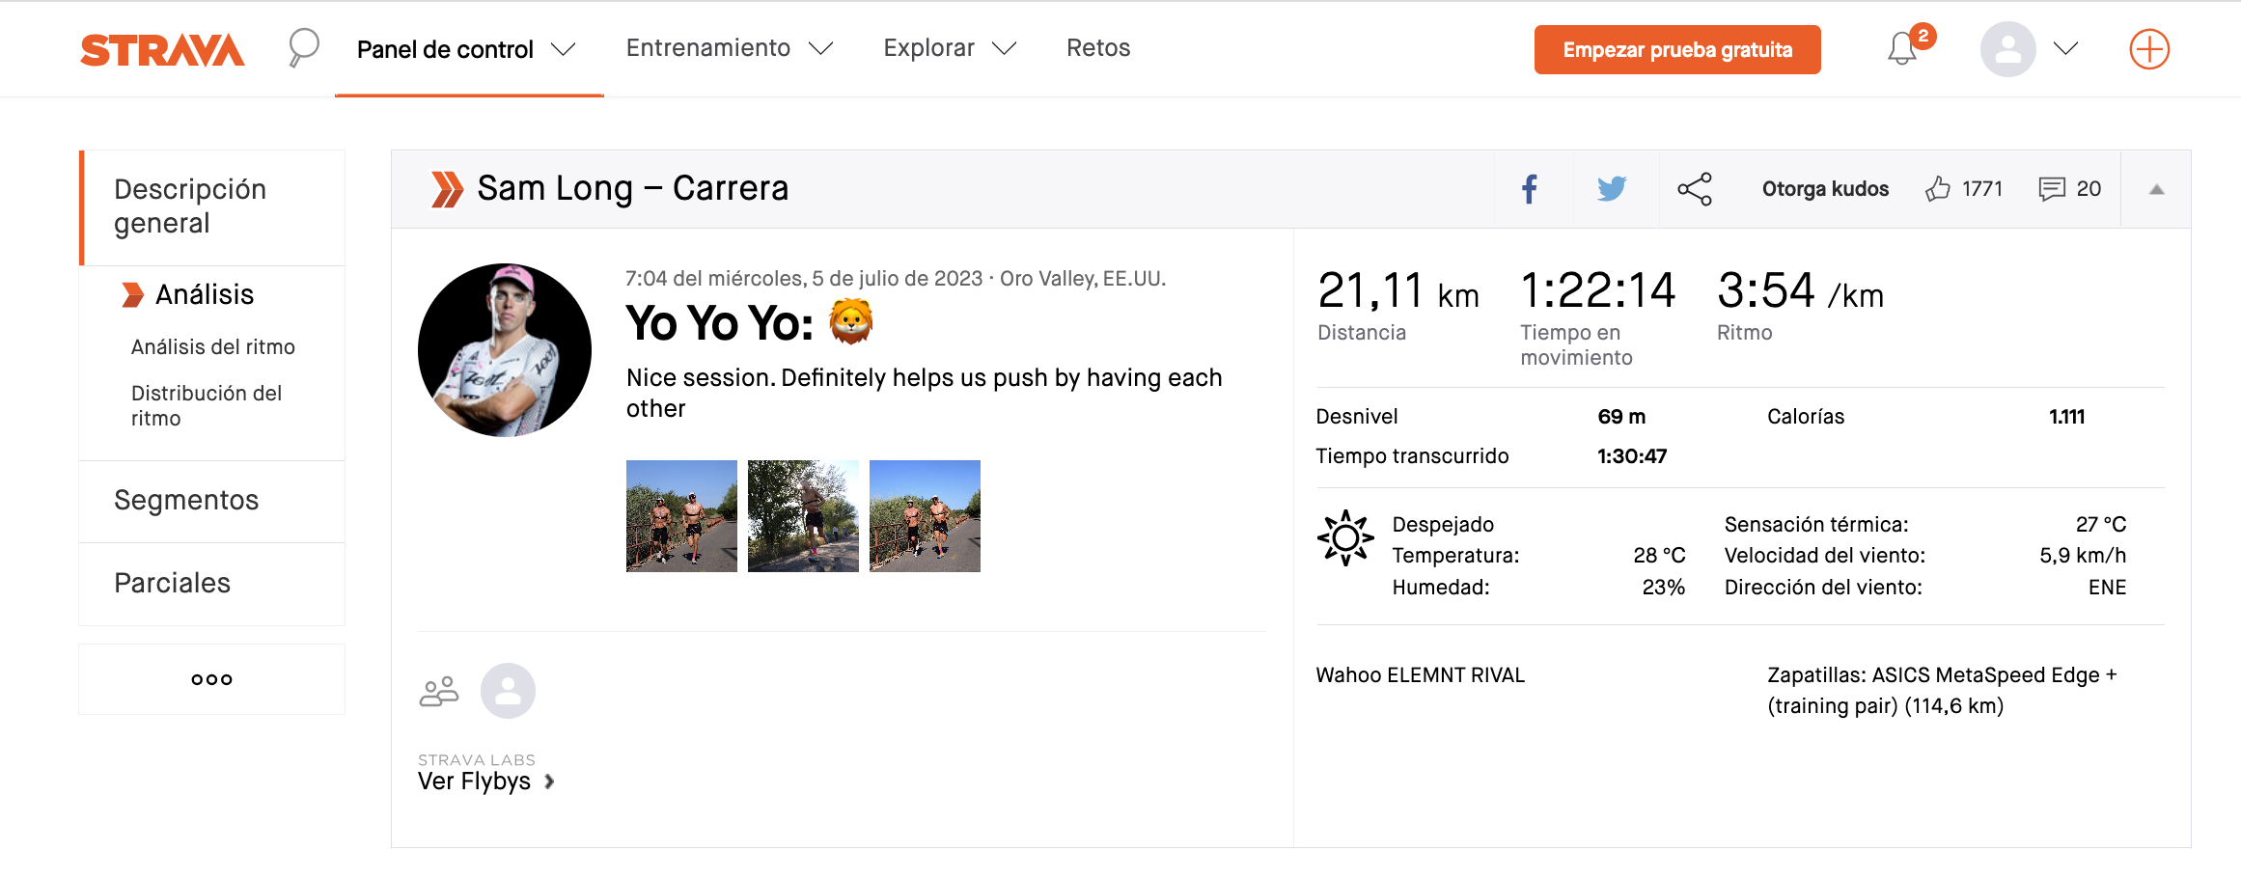Click the orange plus upload icon
The width and height of the screenshot is (2241, 878).
[x=2150, y=49]
